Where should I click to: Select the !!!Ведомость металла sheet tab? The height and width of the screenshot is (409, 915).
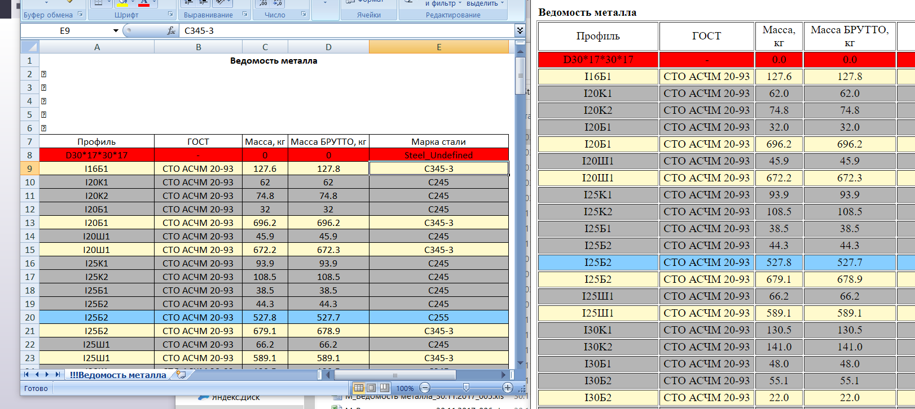click(x=118, y=375)
